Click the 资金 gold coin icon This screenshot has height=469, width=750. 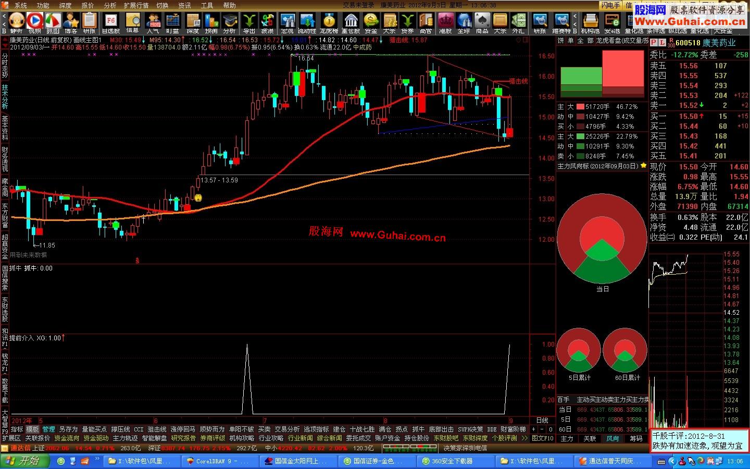pyautogui.click(x=371, y=22)
